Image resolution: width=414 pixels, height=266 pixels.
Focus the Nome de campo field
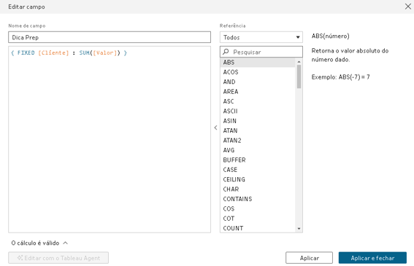point(110,37)
